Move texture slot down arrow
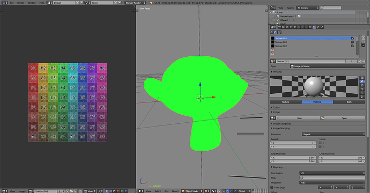This screenshot has width=370, height=193. pyautogui.click(x=363, y=41)
